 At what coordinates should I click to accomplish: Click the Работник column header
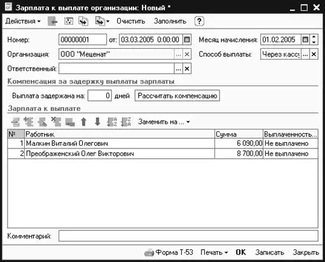point(120,134)
